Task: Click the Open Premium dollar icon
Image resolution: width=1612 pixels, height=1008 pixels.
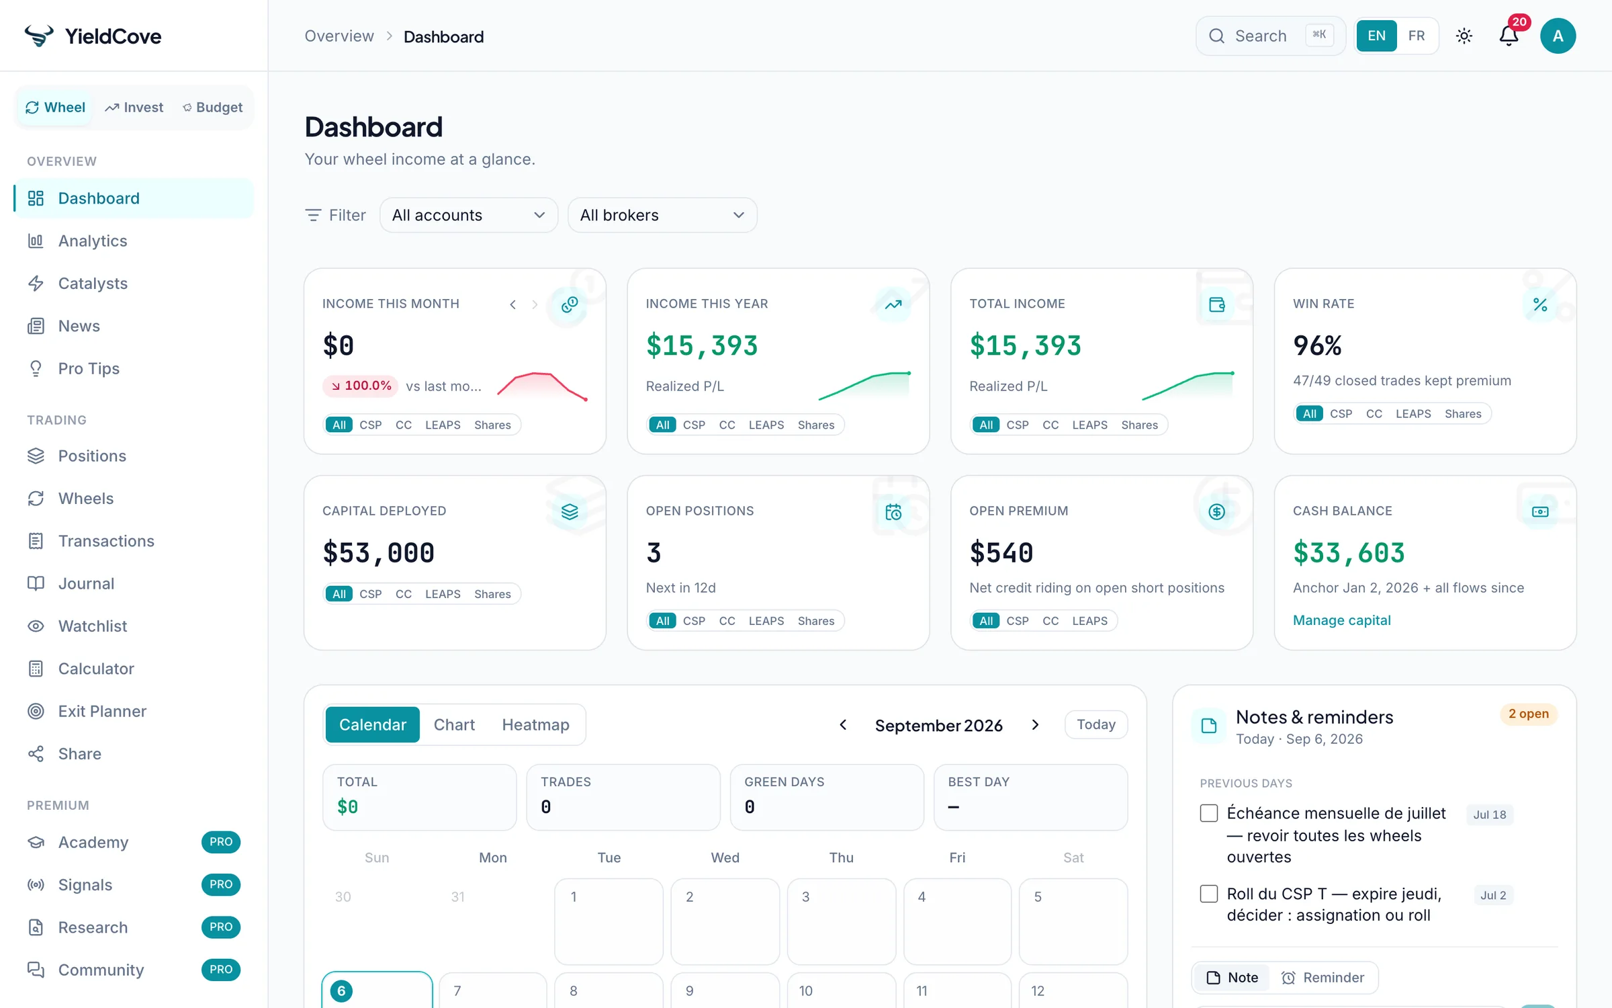Action: 1216,511
